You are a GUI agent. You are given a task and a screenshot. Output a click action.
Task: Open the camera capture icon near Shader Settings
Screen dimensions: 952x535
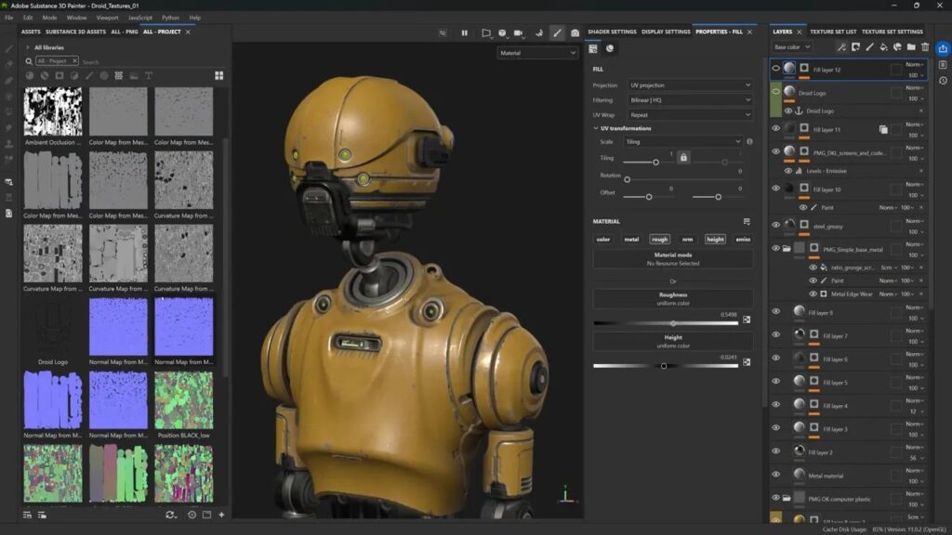tap(575, 33)
